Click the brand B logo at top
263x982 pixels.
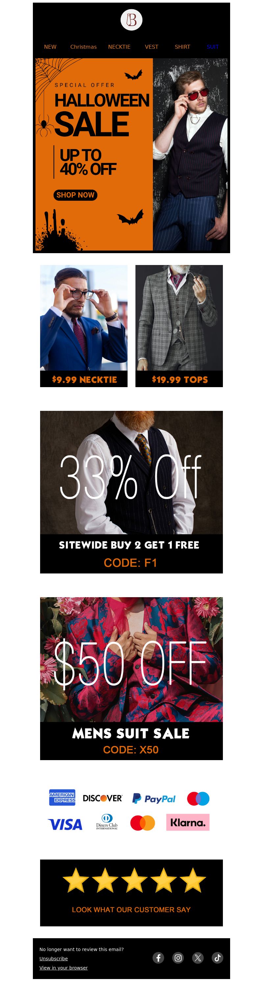[131, 20]
